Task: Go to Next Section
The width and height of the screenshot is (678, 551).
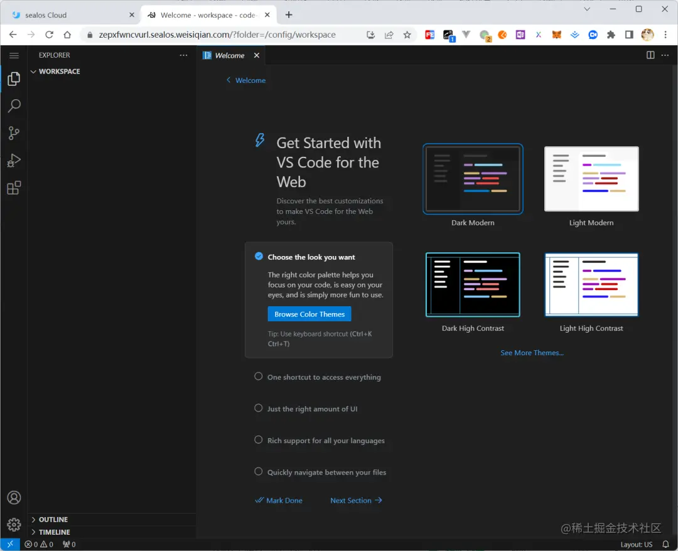Action: click(x=357, y=500)
